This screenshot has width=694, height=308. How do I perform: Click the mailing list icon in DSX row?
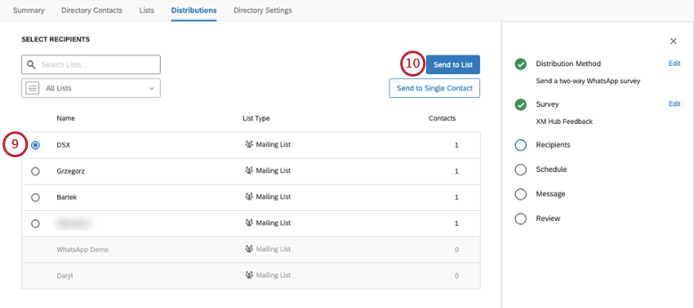point(249,144)
